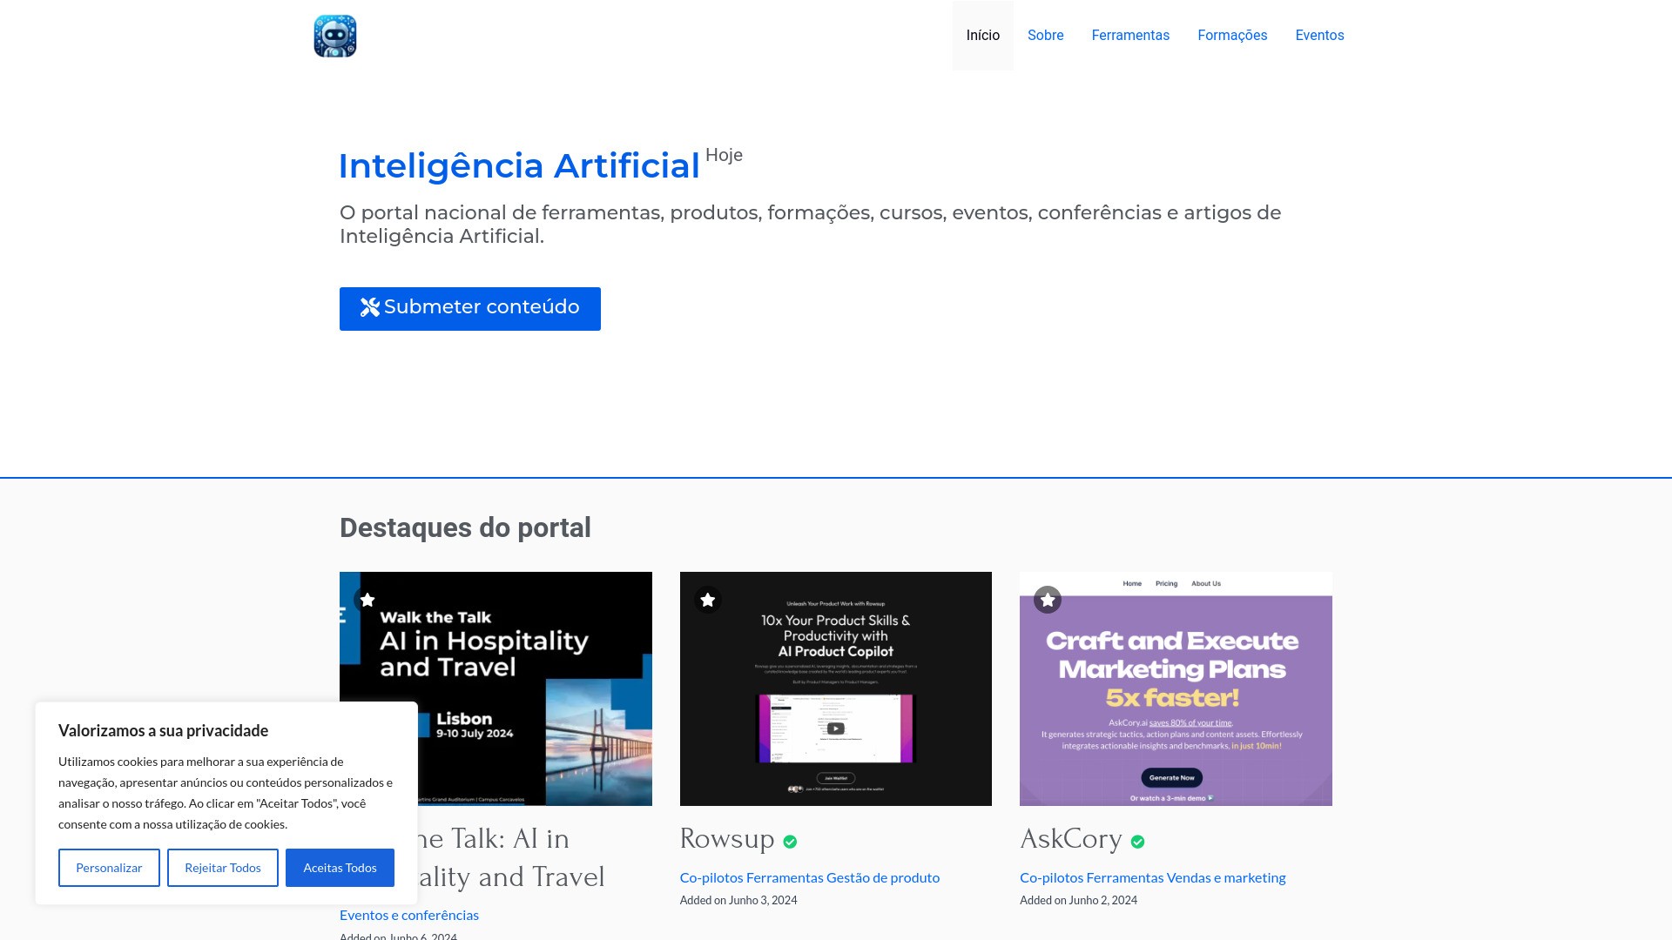Reject all cookies via Rejeitar Todos
1672x940 pixels.
tap(222, 868)
